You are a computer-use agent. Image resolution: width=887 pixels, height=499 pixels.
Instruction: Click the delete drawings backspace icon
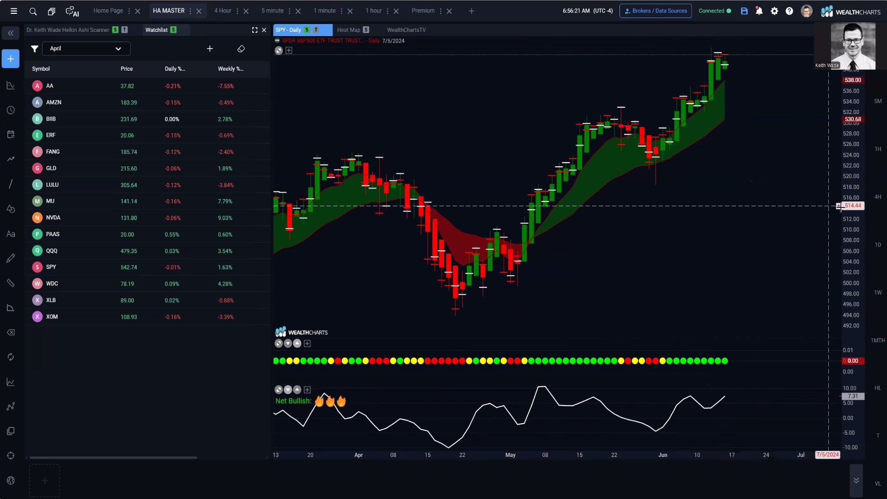11,333
